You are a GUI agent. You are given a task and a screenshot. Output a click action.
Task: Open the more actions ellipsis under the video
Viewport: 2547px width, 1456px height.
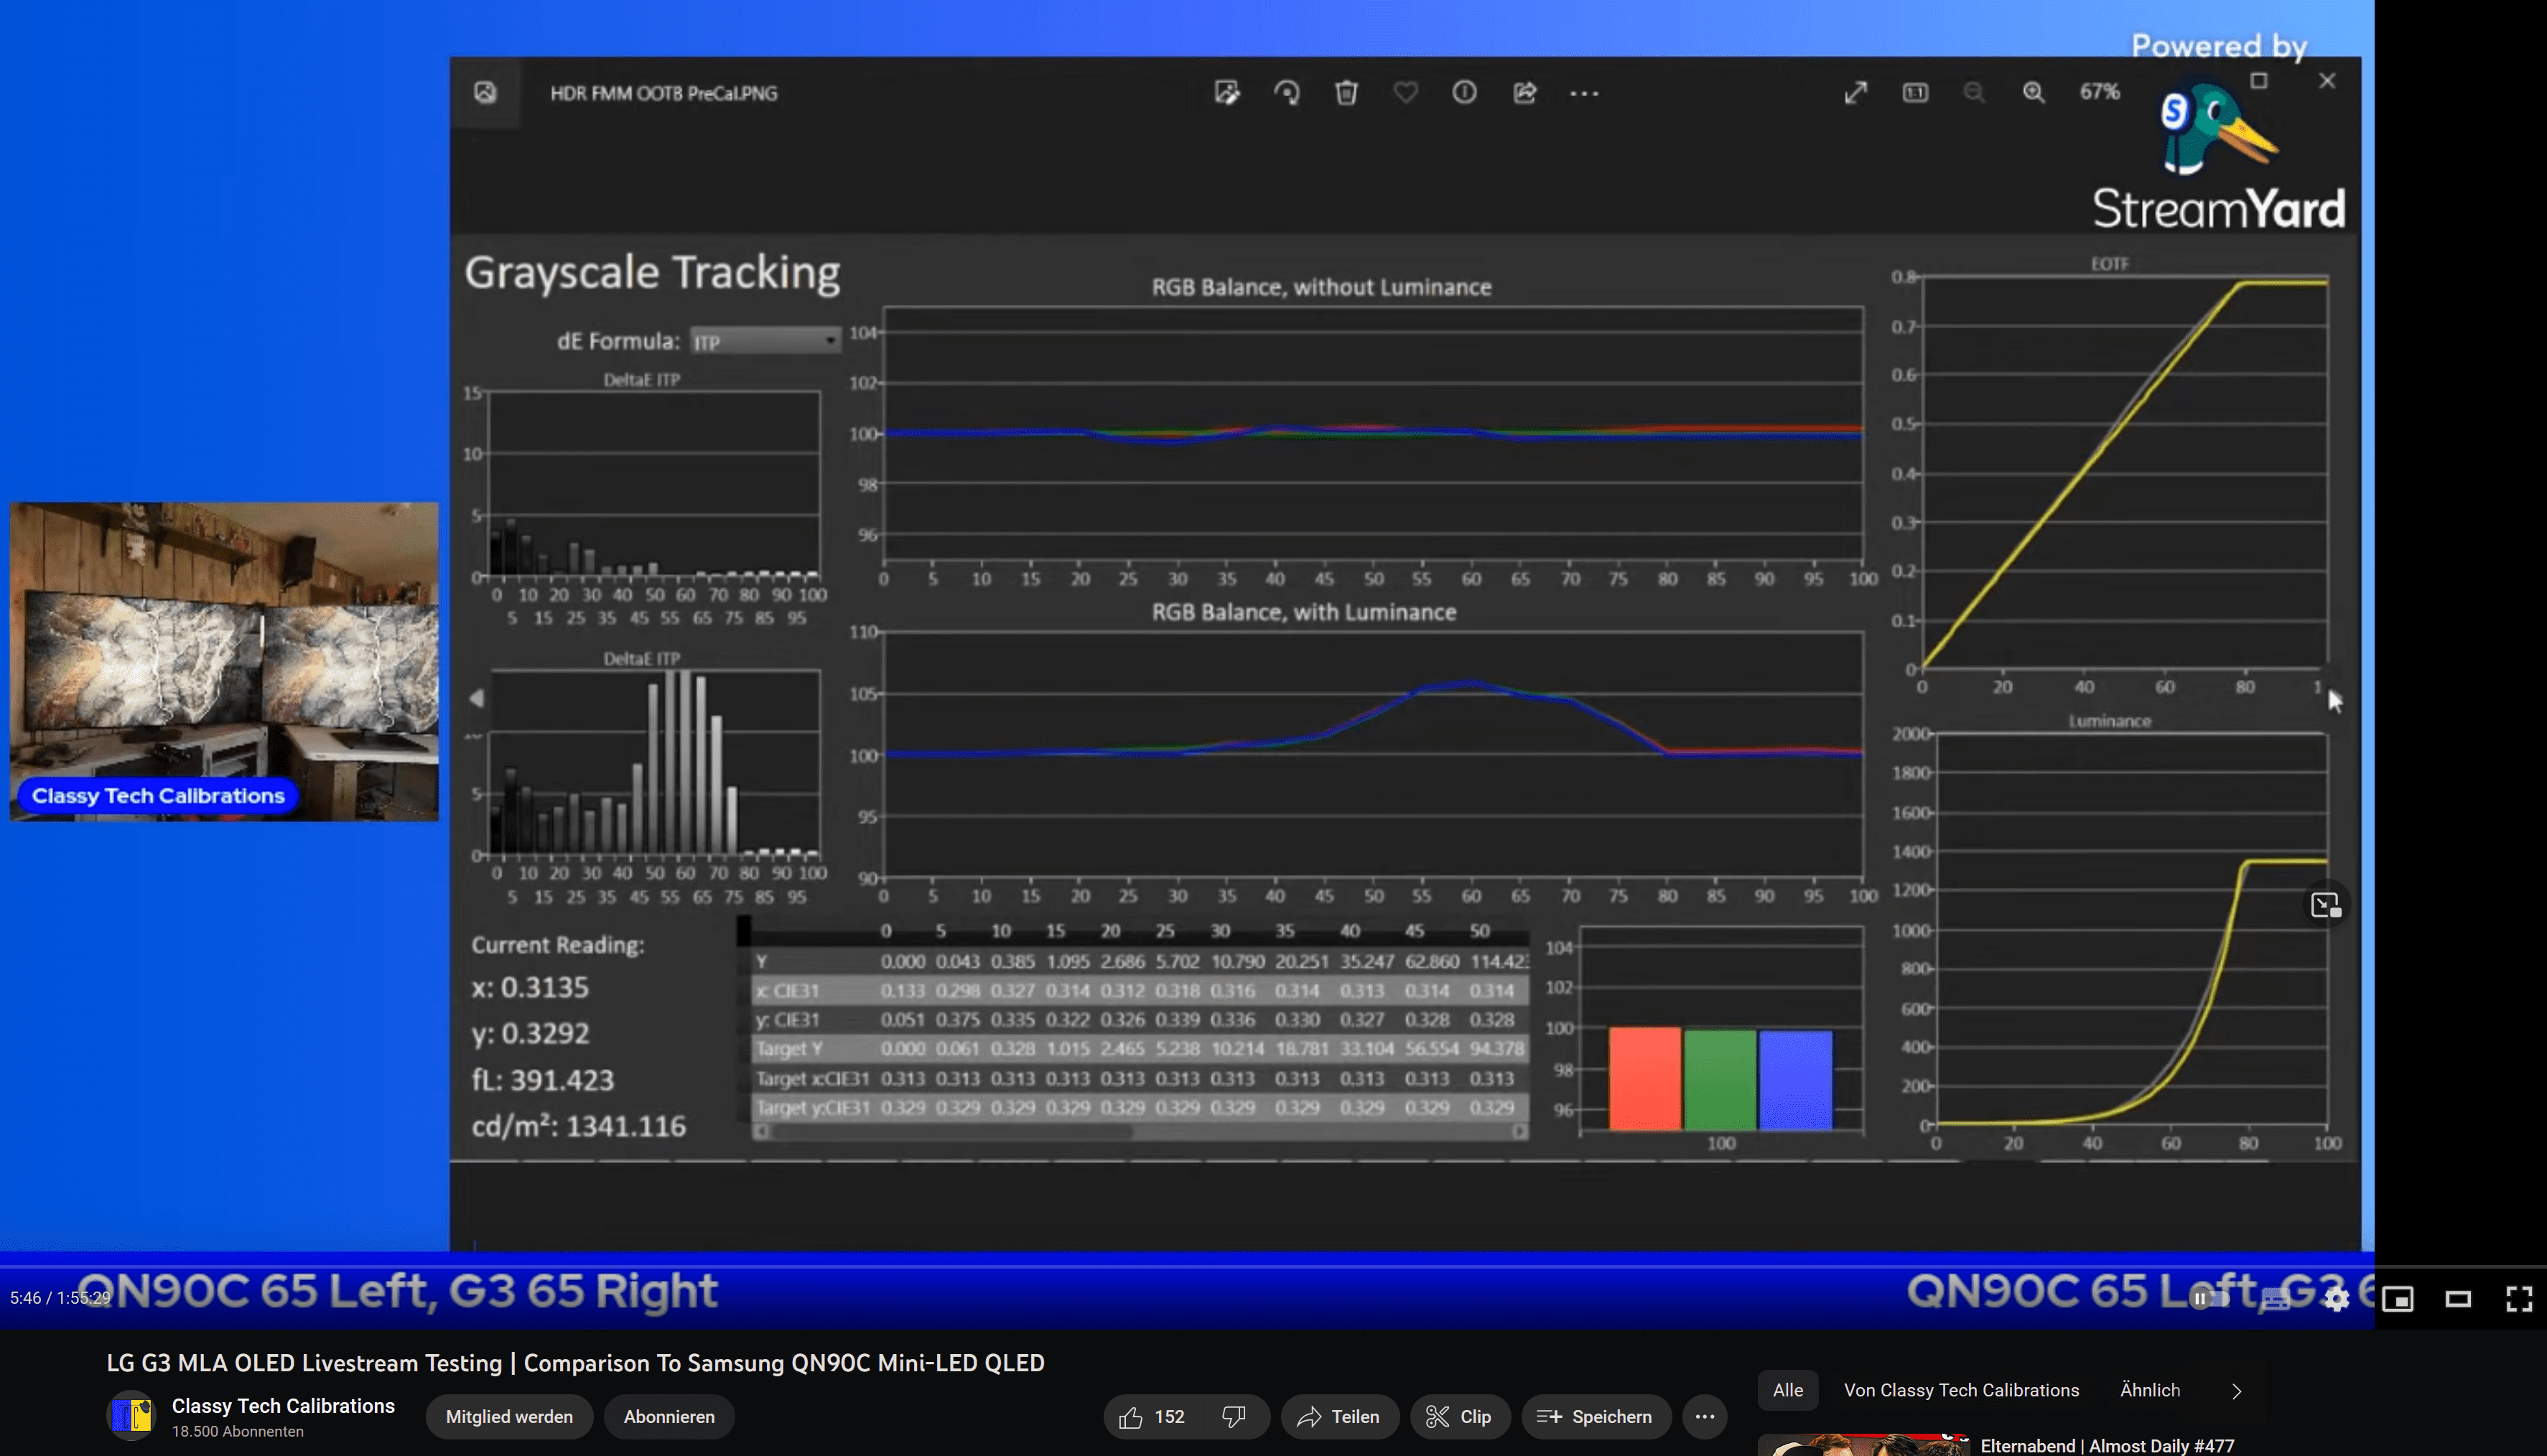coord(1705,1417)
